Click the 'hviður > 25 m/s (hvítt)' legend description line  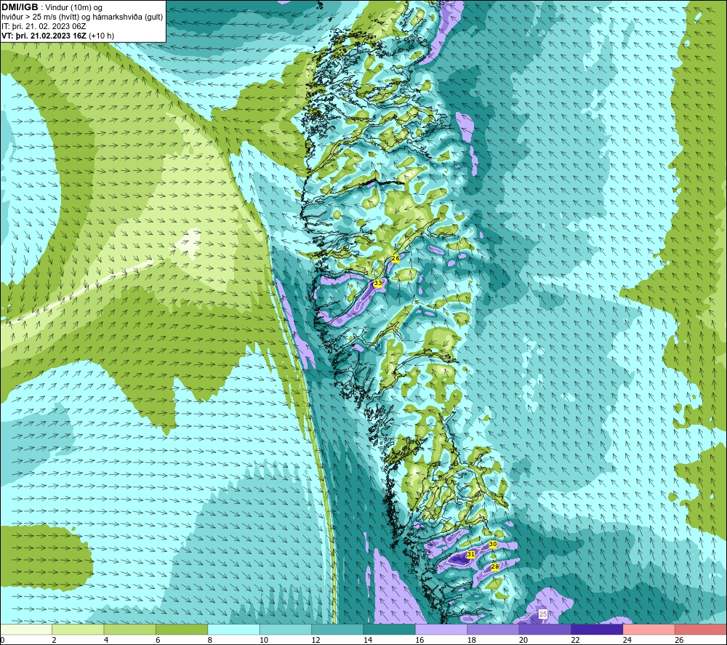pyautogui.click(x=82, y=17)
